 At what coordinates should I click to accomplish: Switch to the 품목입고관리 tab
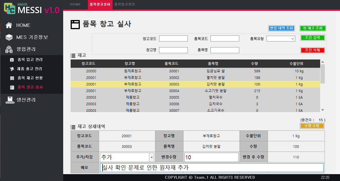point(125,4)
